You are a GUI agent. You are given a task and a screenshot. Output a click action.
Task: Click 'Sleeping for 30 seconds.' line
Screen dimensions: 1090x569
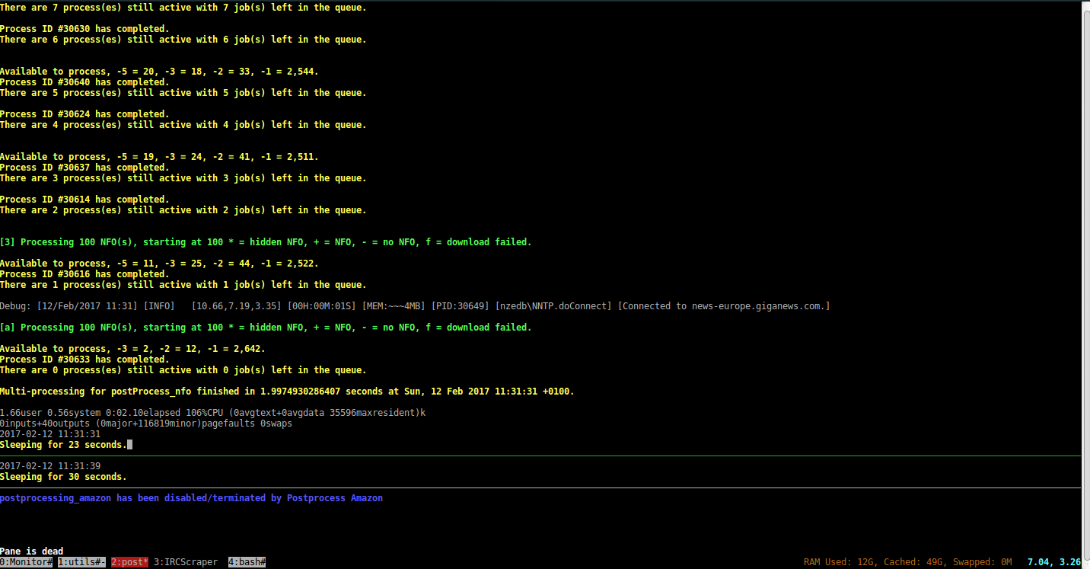[63, 477]
